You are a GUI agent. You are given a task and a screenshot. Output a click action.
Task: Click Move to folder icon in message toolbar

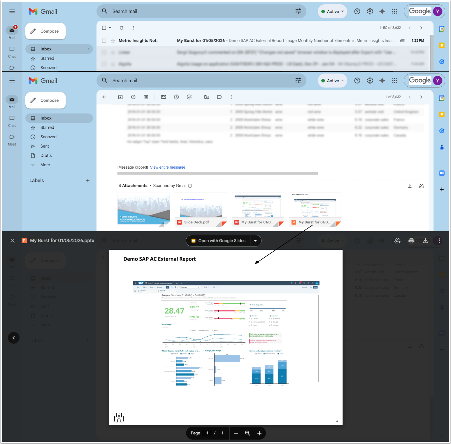[x=207, y=97]
